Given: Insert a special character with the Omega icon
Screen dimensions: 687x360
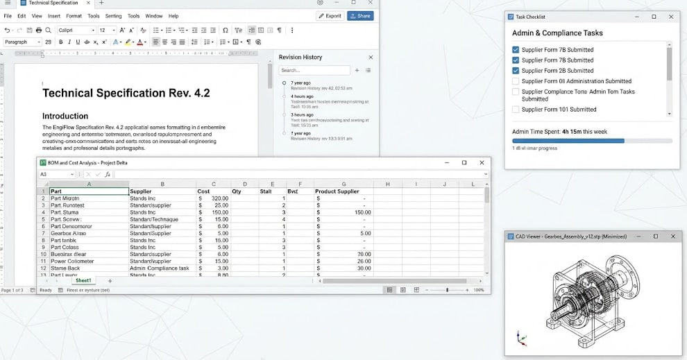Looking at the screenshot, I should [x=226, y=31].
